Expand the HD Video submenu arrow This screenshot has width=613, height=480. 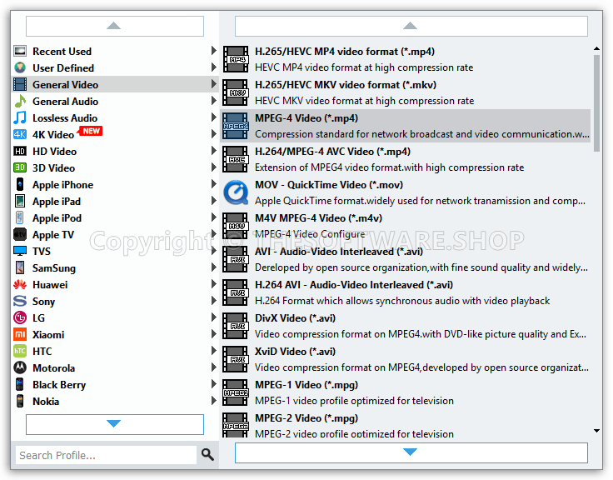click(x=214, y=151)
